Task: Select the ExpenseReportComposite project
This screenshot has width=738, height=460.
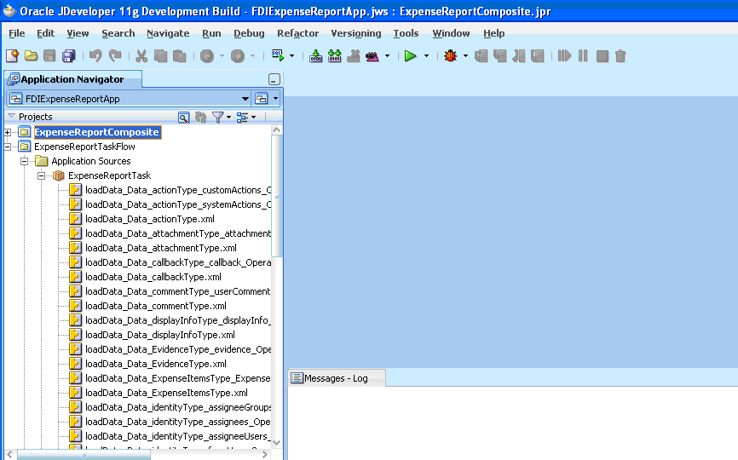Action: pos(97,132)
